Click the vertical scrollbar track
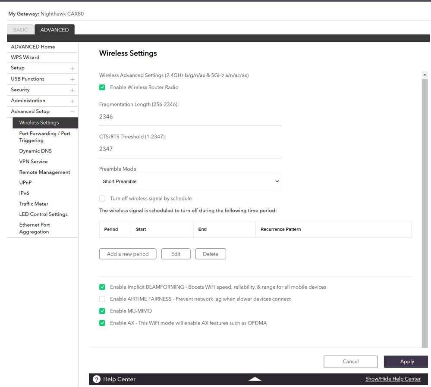The width and height of the screenshot is (431, 387). (x=425, y=213)
